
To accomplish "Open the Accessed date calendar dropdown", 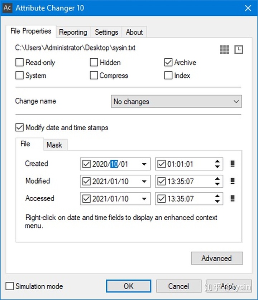I will pos(144,199).
